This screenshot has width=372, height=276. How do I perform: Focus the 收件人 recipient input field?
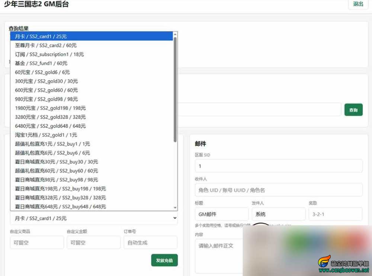279,190
